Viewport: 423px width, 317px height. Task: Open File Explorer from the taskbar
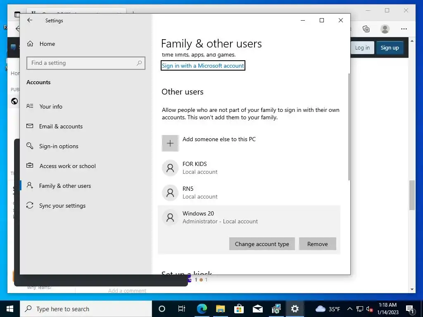[x=221, y=309]
